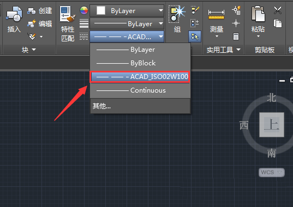This screenshot has height=207, width=293.
Task: Select the Continuous linetype
Action: pos(140,90)
